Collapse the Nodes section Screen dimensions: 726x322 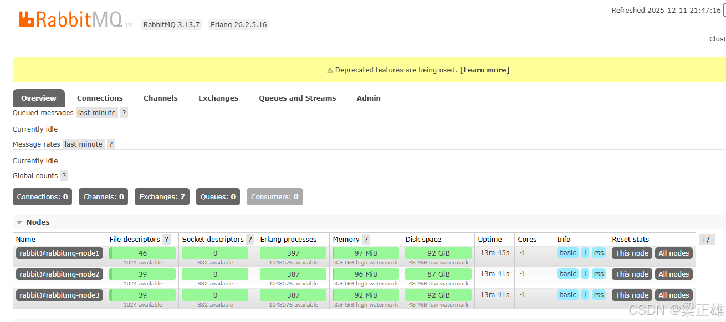[x=33, y=222]
